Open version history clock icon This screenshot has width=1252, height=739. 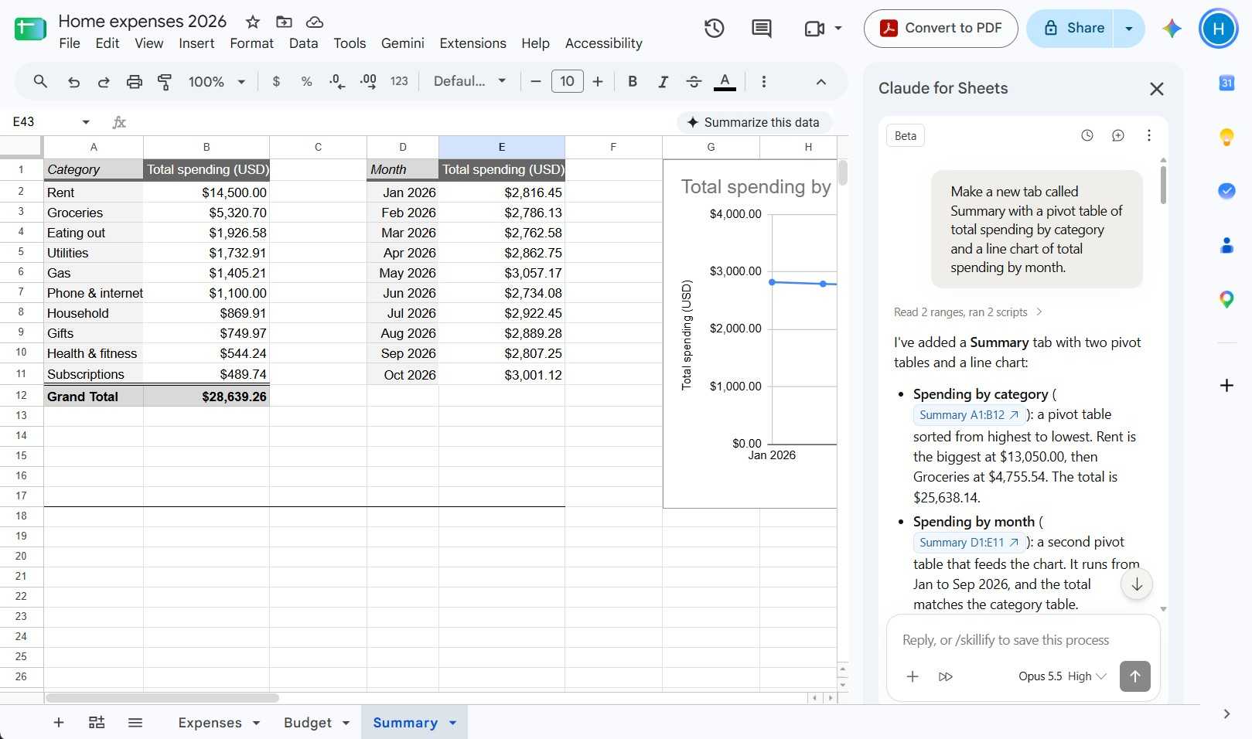click(714, 29)
